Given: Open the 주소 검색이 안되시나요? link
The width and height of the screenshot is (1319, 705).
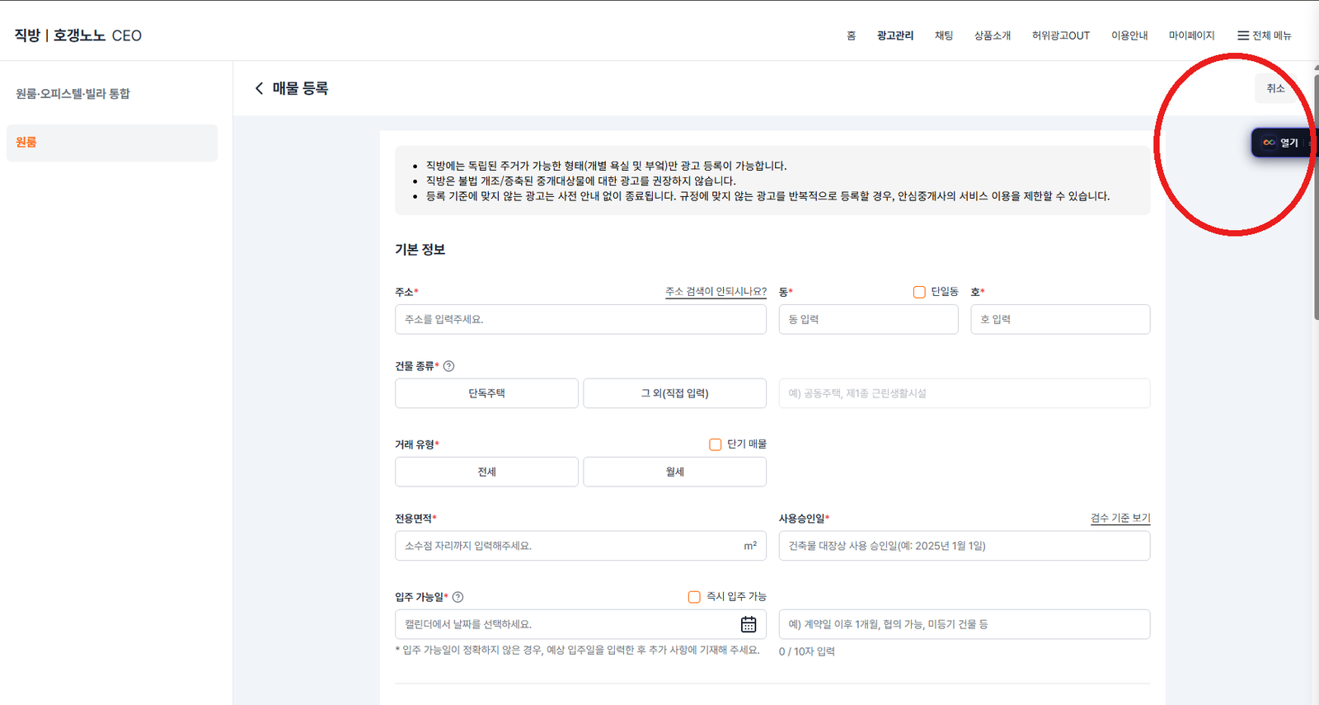Looking at the screenshot, I should [716, 292].
